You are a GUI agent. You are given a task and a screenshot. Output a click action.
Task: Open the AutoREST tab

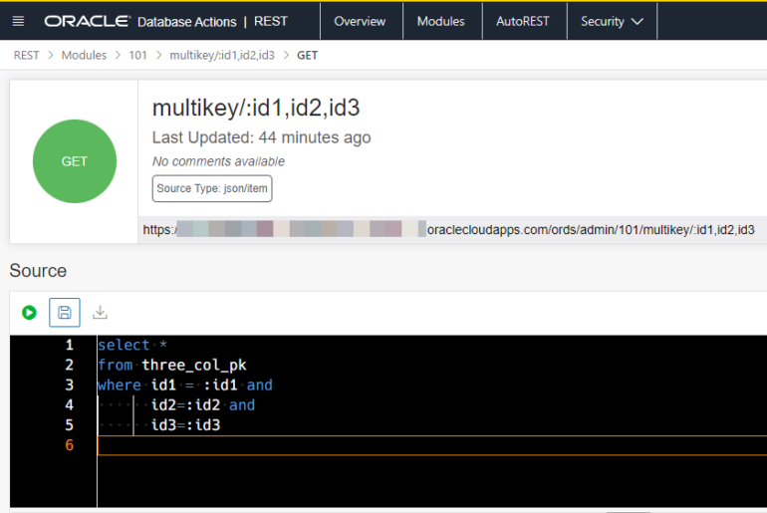524,21
